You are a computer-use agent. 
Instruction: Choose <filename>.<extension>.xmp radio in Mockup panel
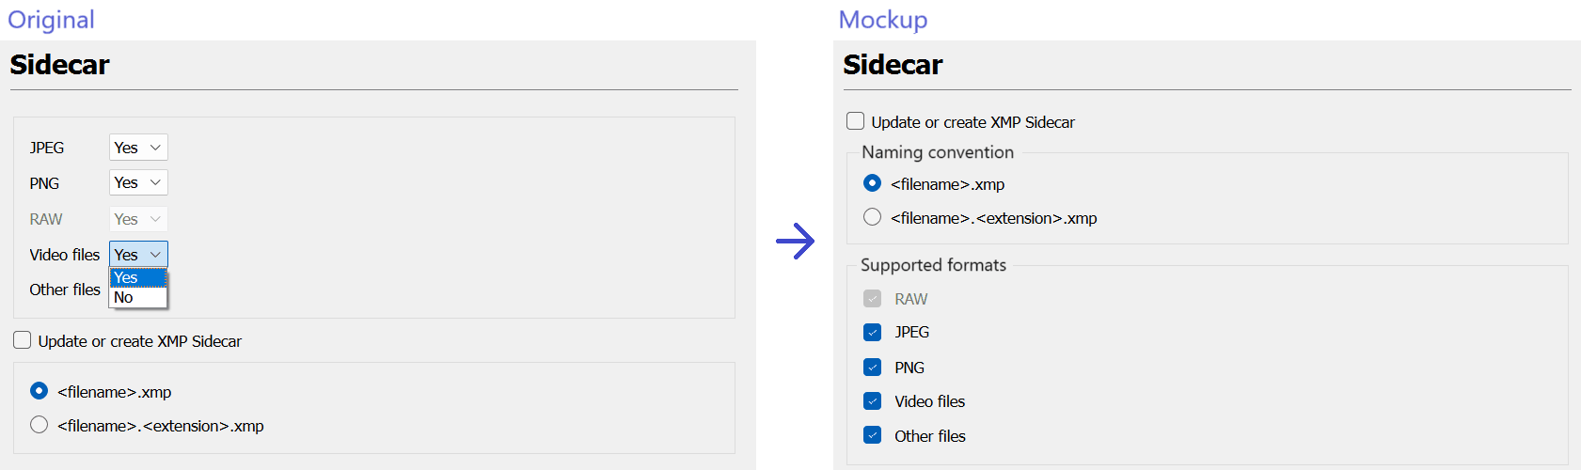coord(873,217)
